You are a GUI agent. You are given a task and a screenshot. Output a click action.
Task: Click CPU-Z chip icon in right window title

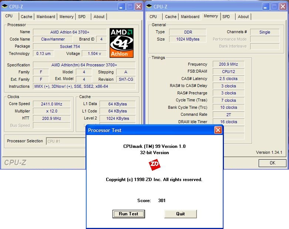(149, 7)
